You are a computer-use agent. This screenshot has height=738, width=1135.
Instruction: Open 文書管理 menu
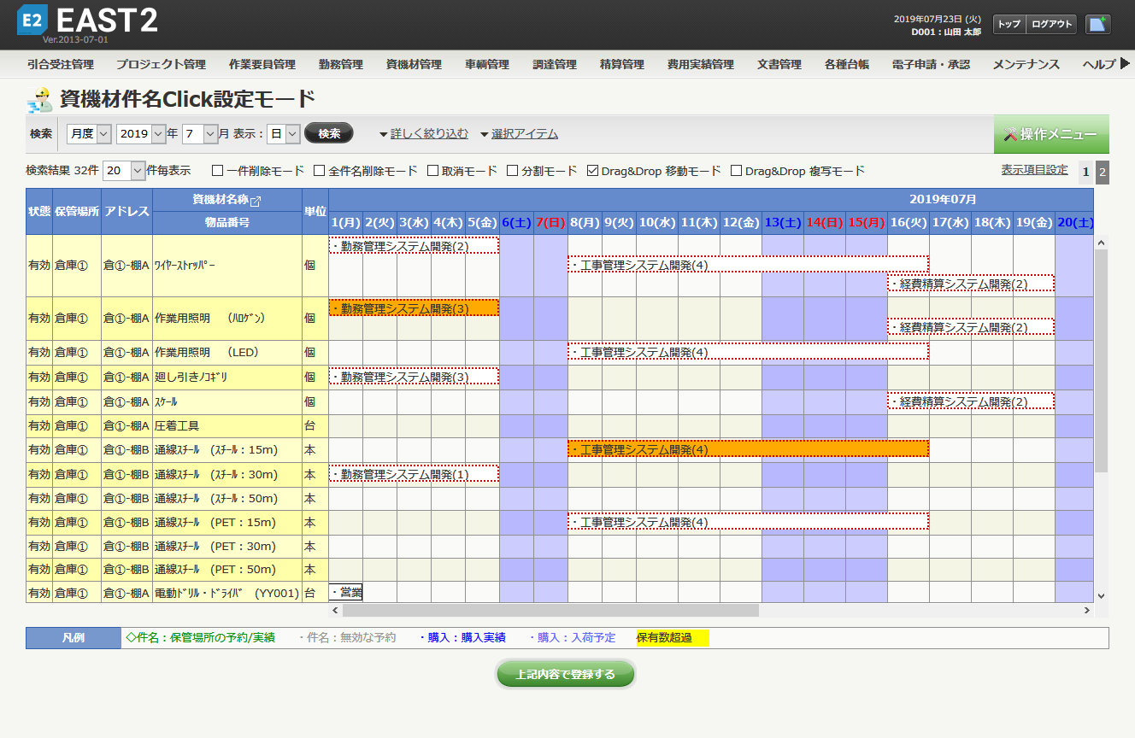(x=779, y=64)
